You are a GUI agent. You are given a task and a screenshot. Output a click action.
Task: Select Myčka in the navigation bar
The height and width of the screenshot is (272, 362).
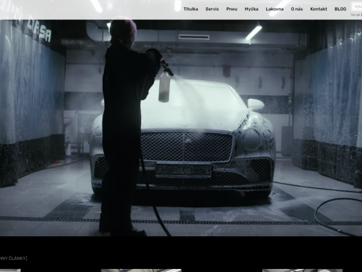(x=251, y=9)
